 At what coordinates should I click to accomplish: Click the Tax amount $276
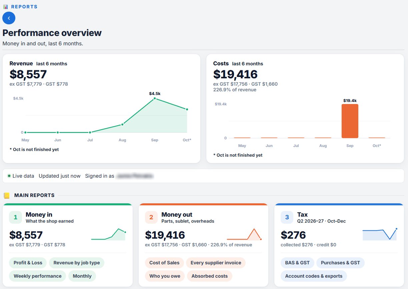[x=293, y=235]
